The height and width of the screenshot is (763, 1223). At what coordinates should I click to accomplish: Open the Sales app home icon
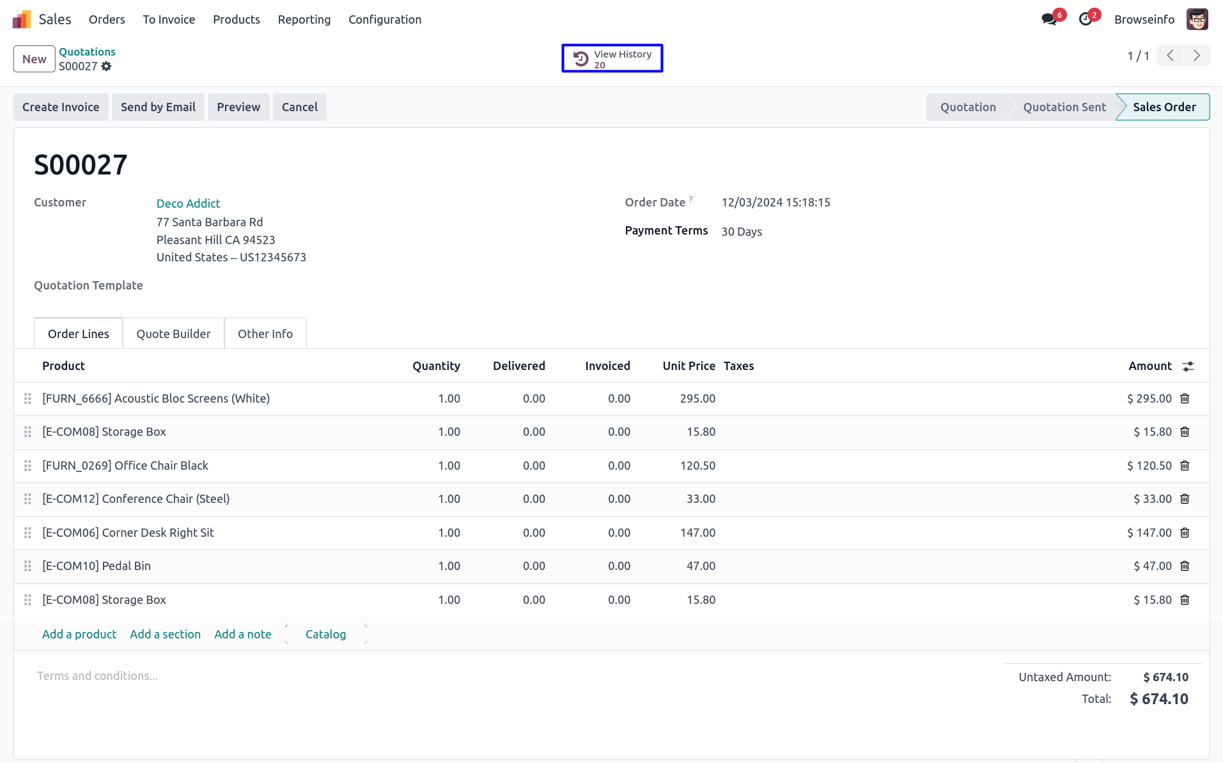(x=22, y=20)
